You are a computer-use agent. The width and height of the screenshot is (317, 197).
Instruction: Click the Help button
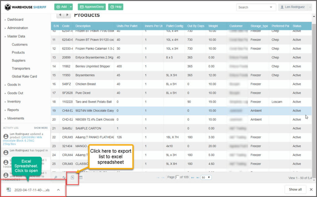coord(116,7)
